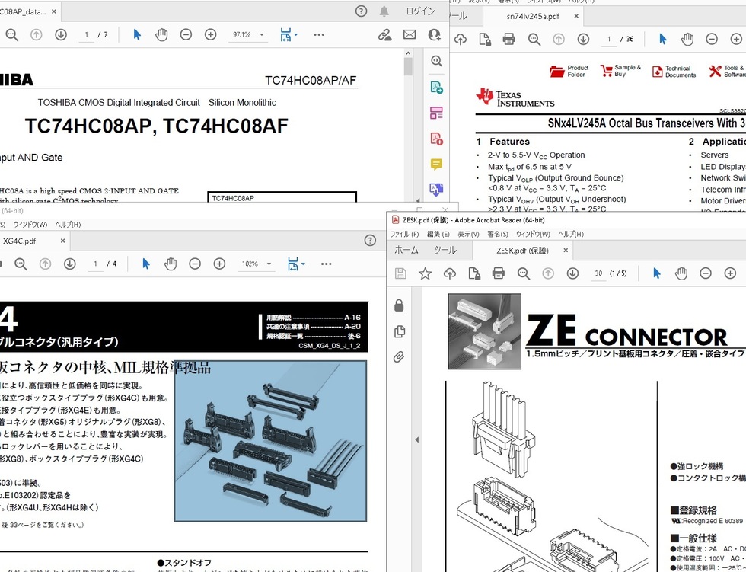
Task: Go to next page in XG4C window
Action: pos(70,264)
